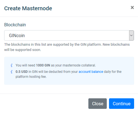The image size is (138, 113).
Task: Click the masternode collateral requirement line
Action: pyautogui.click(x=55, y=65)
